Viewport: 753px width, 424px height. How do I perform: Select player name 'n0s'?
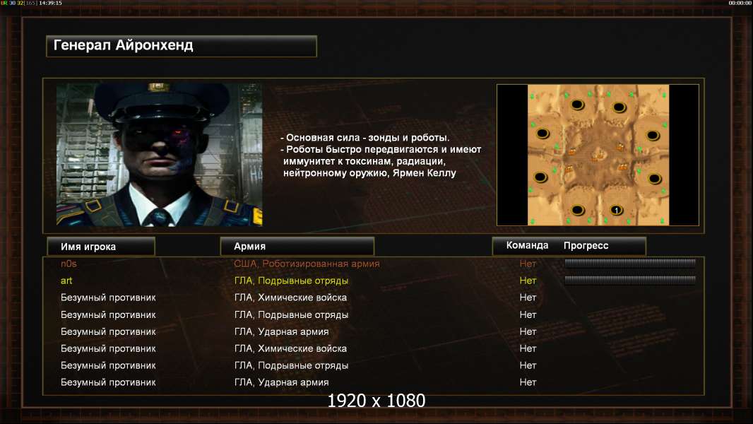point(69,264)
